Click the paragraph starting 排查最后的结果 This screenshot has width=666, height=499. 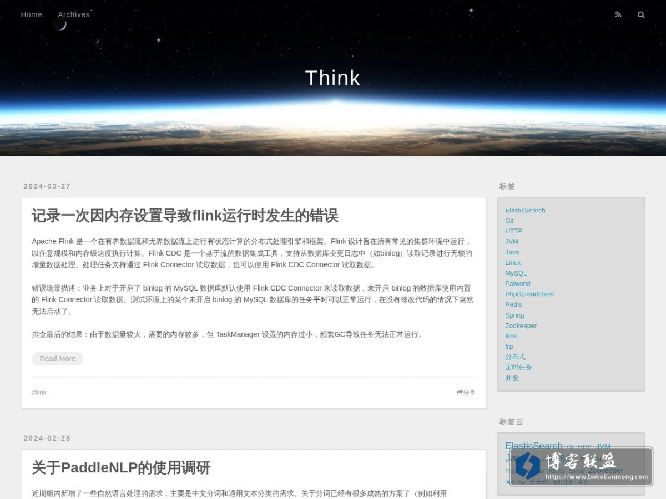click(228, 334)
